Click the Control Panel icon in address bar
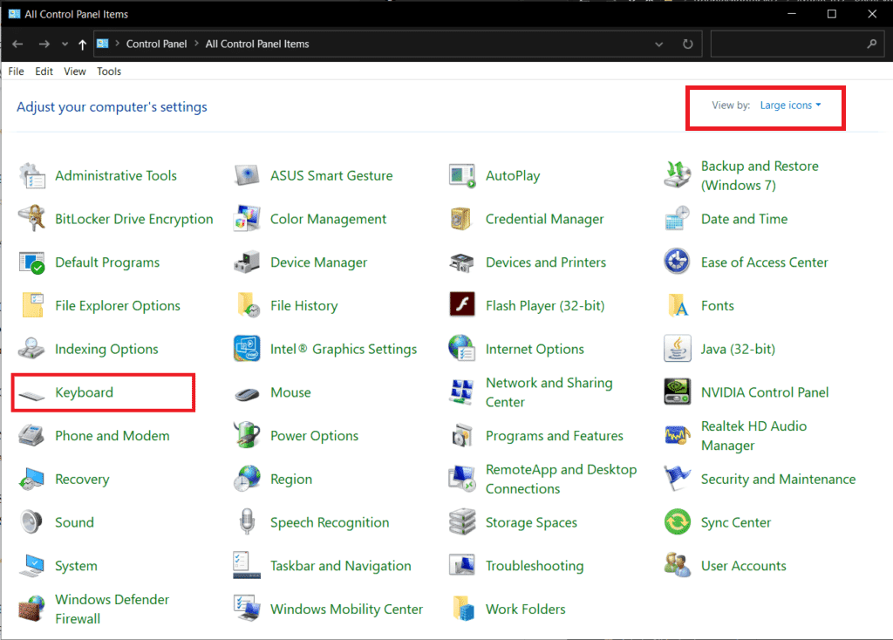893x640 pixels. click(103, 44)
